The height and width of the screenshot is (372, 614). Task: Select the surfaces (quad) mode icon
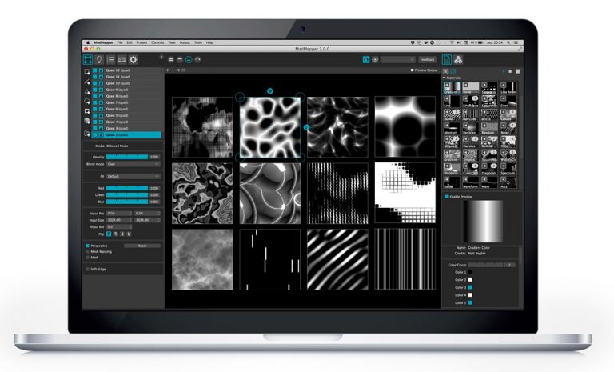pyautogui.click(x=87, y=59)
